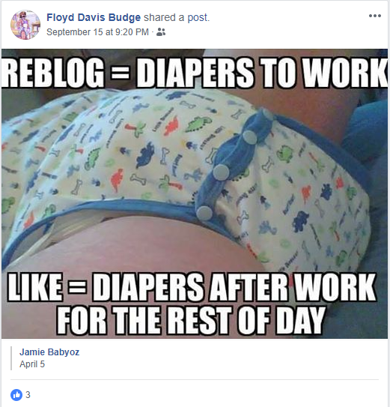Click the 'REBLOG =' caption at image top

(66, 73)
